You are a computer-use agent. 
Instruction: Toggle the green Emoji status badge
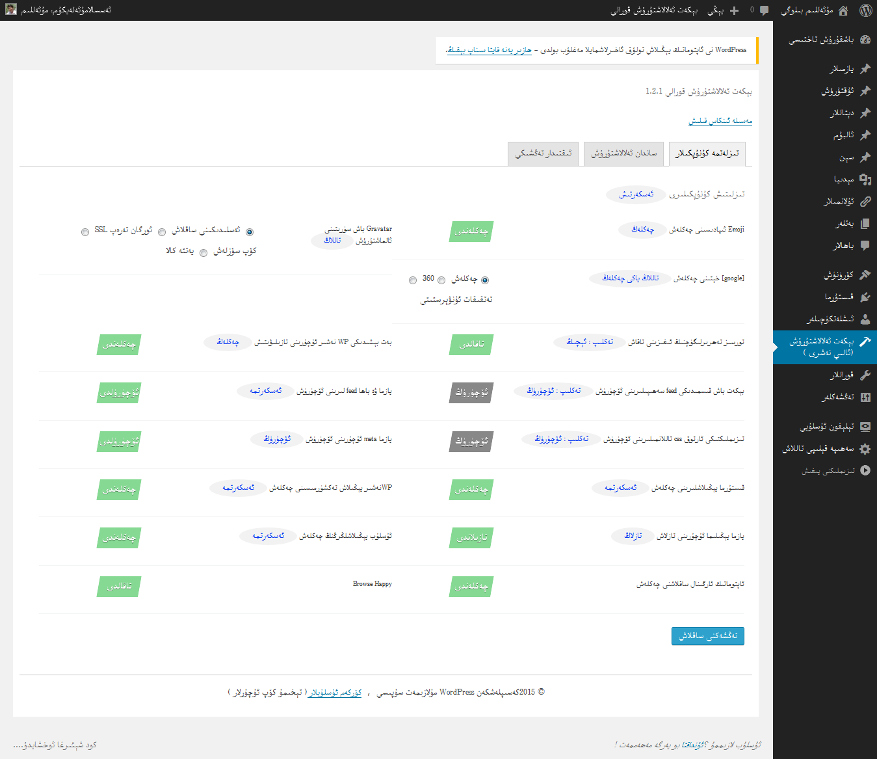(x=471, y=232)
